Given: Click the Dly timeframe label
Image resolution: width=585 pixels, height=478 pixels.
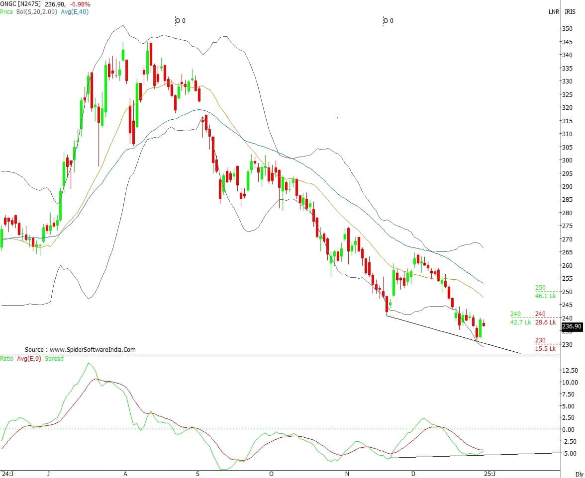Looking at the screenshot, I should click(x=579, y=474).
